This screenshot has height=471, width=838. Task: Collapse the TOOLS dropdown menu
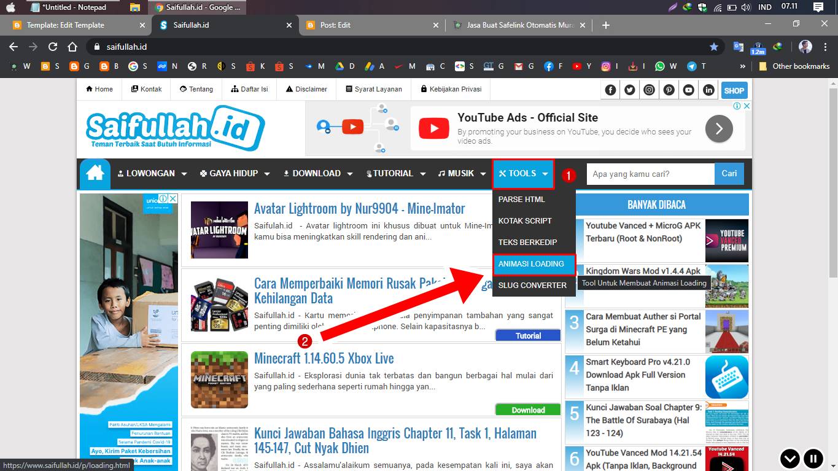coord(524,174)
